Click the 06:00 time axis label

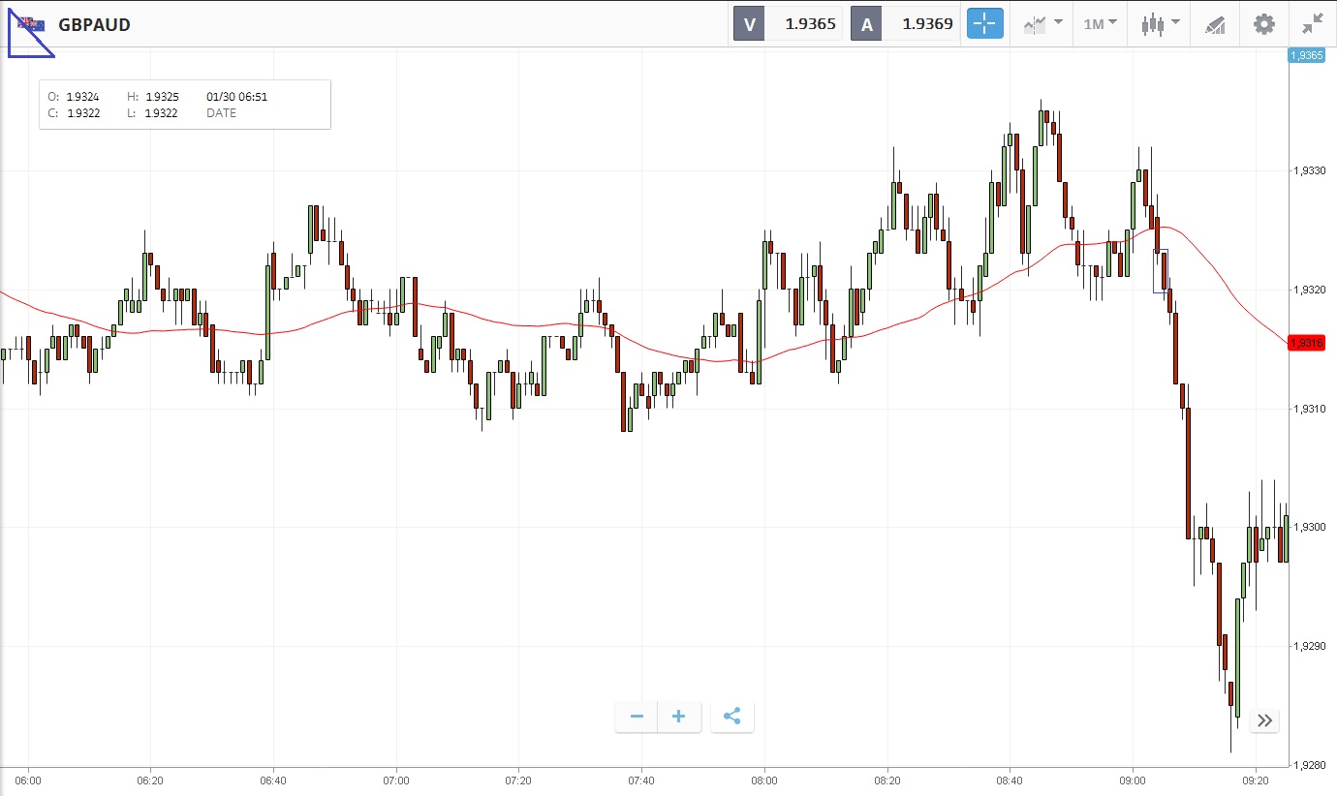point(28,780)
